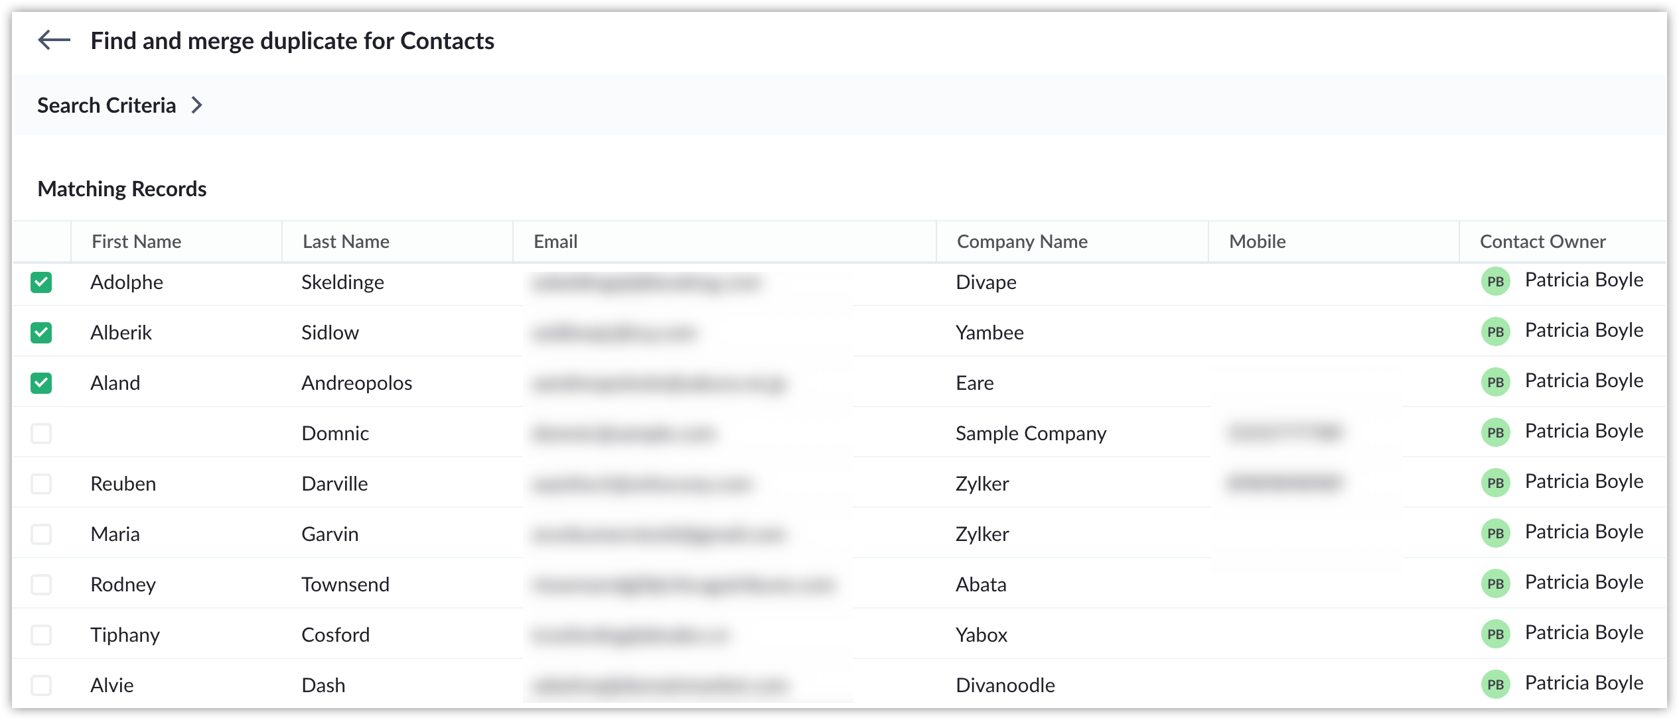Tick the Maria Garvin checkbox
This screenshot has width=1679, height=720.
[41, 534]
